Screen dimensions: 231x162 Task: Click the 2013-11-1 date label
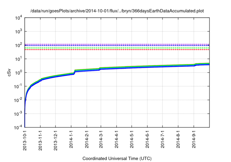pos(40,140)
